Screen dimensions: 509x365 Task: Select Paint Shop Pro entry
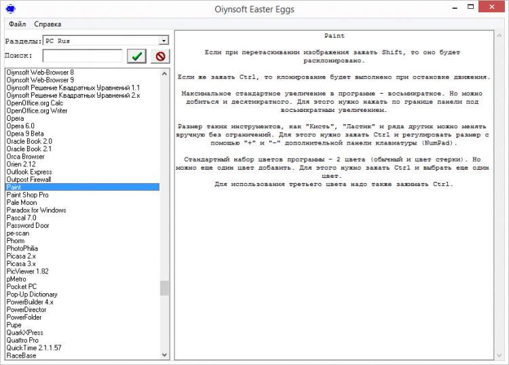pos(83,195)
